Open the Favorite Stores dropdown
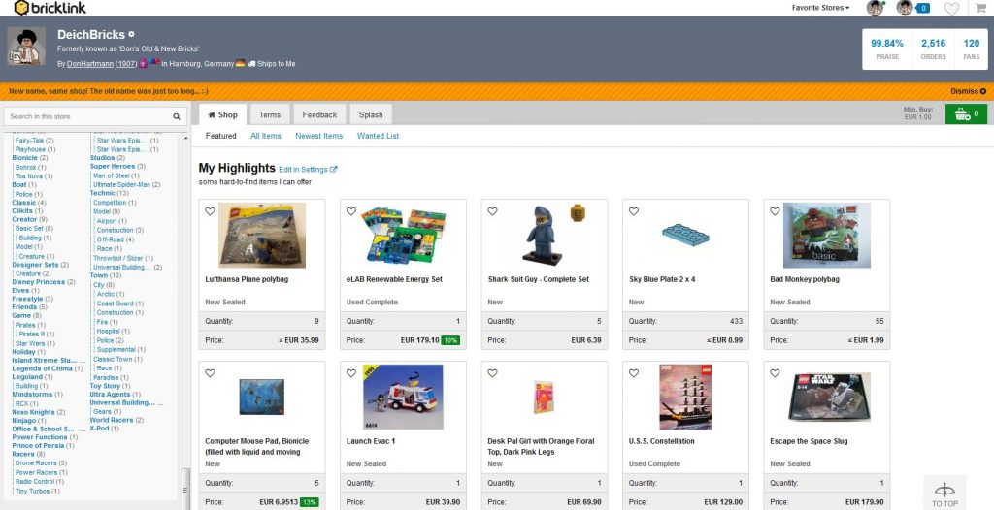The image size is (994, 510). tap(820, 8)
